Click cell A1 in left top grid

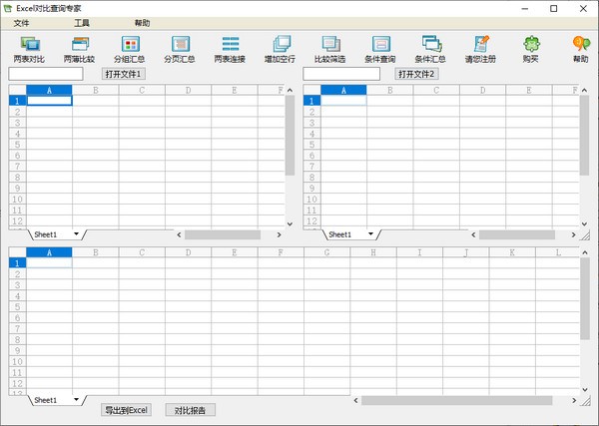tap(49, 101)
